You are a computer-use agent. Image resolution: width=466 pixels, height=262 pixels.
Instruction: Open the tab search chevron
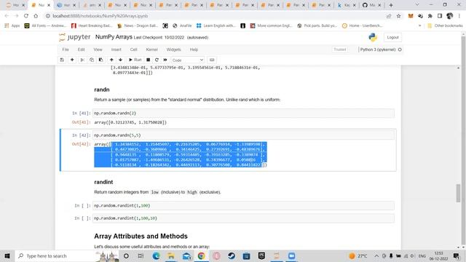417,5
